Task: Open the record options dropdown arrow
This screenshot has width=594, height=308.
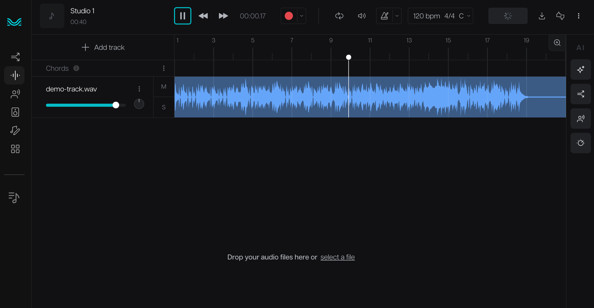Action: 302,16
